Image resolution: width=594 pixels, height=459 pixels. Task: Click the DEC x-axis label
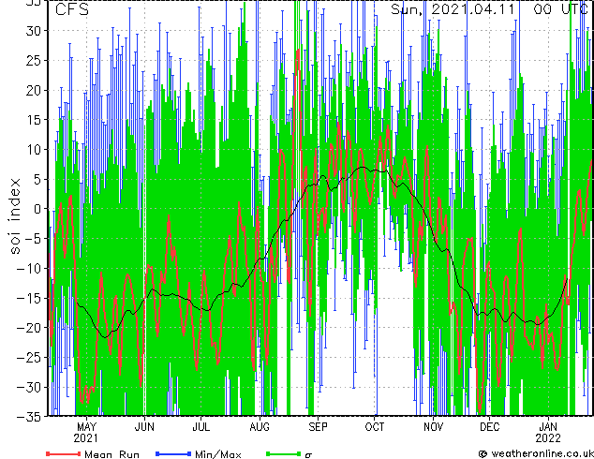[489, 427]
